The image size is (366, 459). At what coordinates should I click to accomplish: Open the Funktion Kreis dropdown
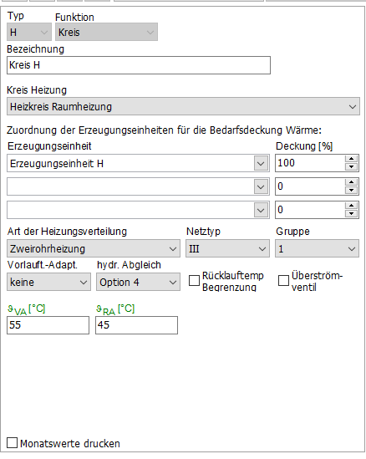106,32
